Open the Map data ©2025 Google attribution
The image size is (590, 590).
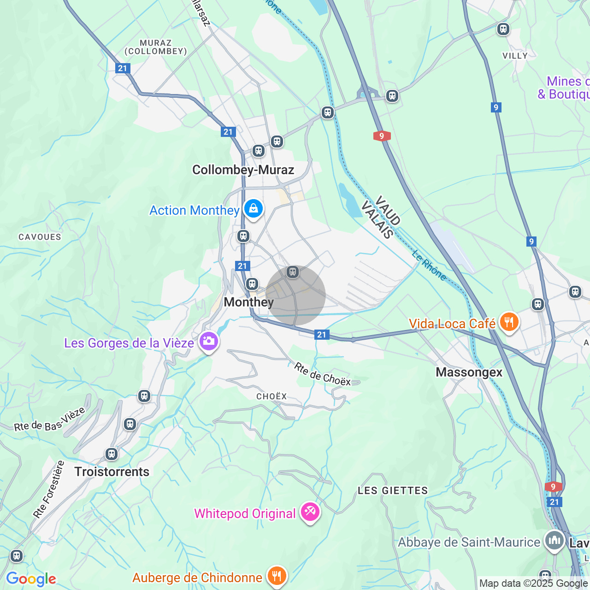[x=534, y=584]
